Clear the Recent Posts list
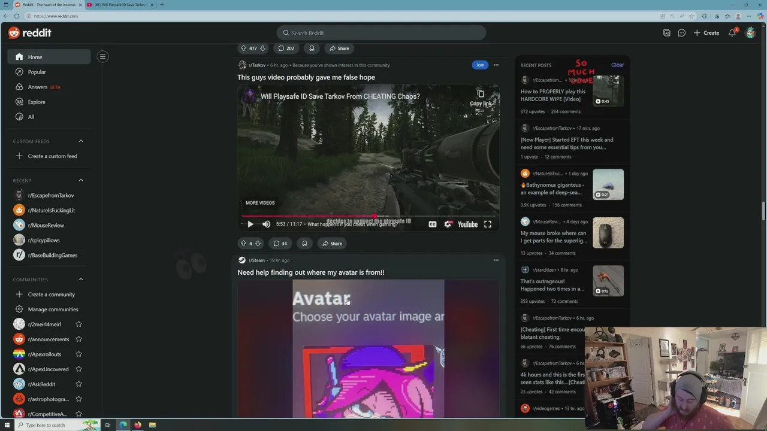 [x=617, y=65]
